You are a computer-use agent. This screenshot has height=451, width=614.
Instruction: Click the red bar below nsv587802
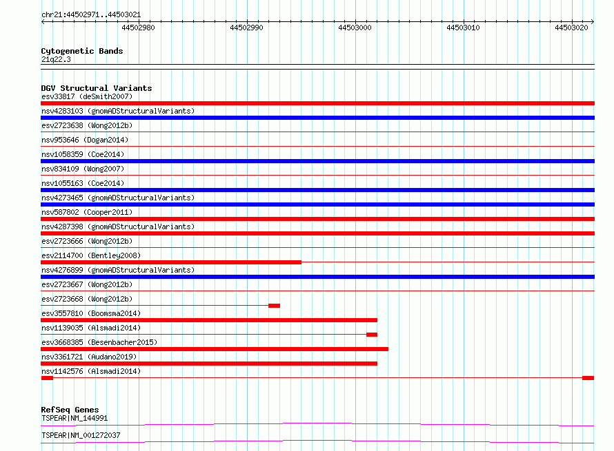pyautogui.click(x=317, y=219)
